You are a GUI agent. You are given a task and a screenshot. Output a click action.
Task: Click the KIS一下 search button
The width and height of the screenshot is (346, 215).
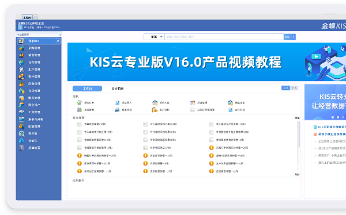pyautogui.click(x=289, y=37)
